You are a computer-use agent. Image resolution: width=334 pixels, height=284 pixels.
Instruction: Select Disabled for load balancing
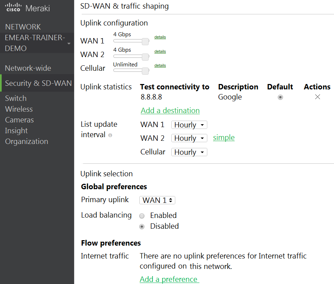tap(142, 227)
